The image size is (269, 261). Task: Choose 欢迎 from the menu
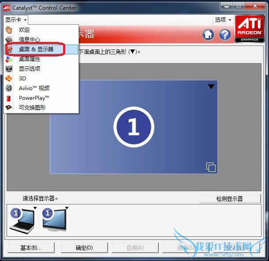41,30
